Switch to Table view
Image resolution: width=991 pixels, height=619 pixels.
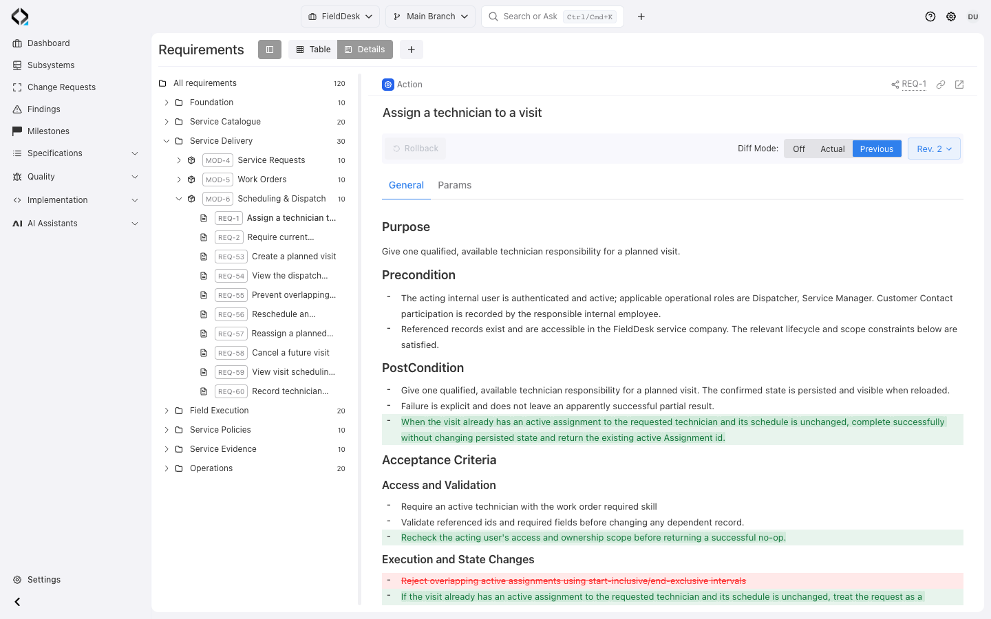(313, 50)
